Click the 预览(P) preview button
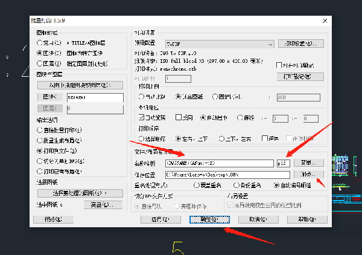 pos(53,219)
